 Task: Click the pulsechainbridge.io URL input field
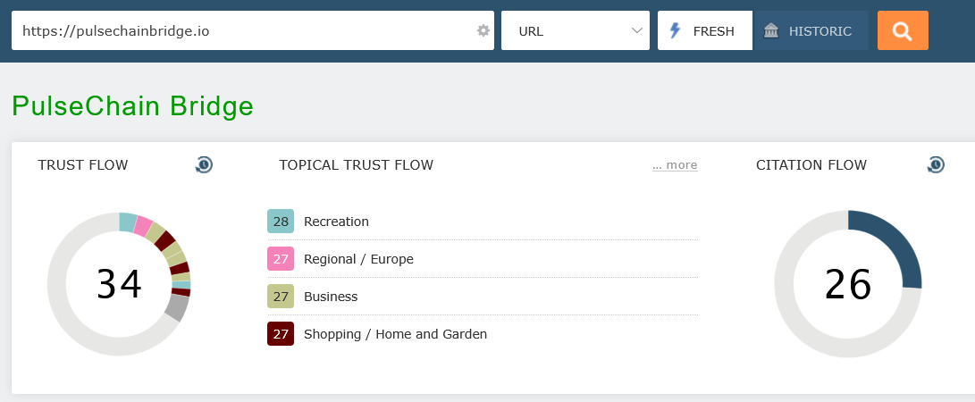pos(241,31)
